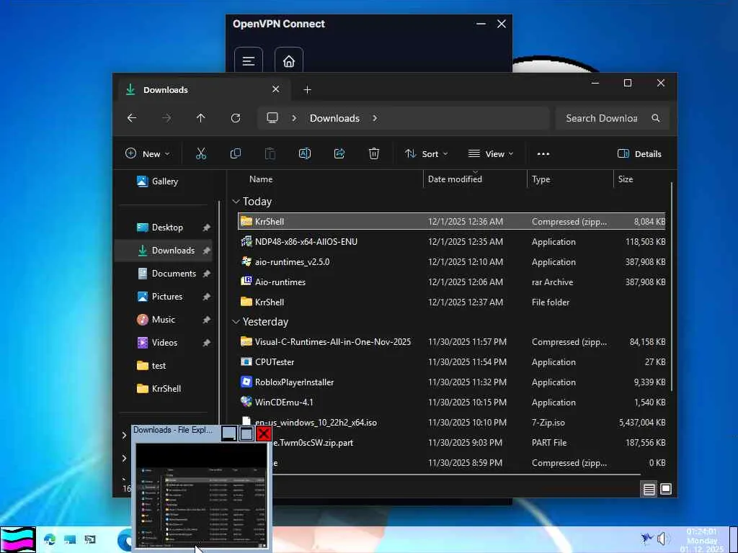738x553 pixels.
Task: Toggle the Details pane button
Action: click(639, 154)
